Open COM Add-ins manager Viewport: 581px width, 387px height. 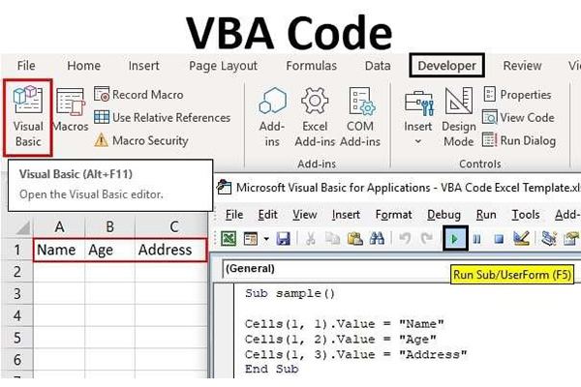point(360,117)
